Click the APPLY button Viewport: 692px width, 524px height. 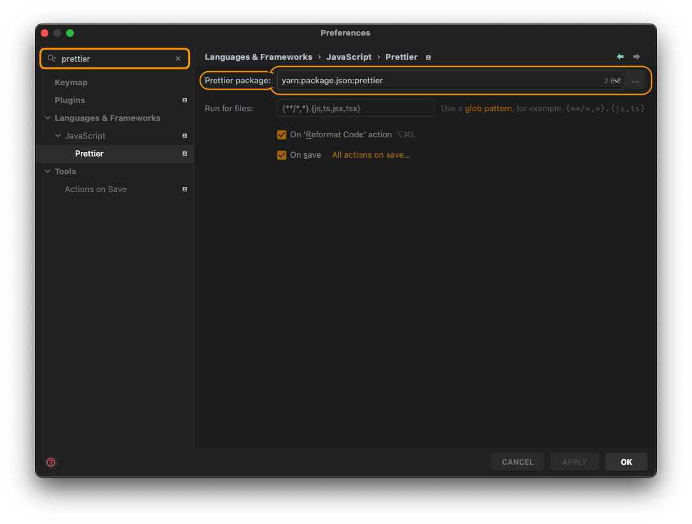574,462
